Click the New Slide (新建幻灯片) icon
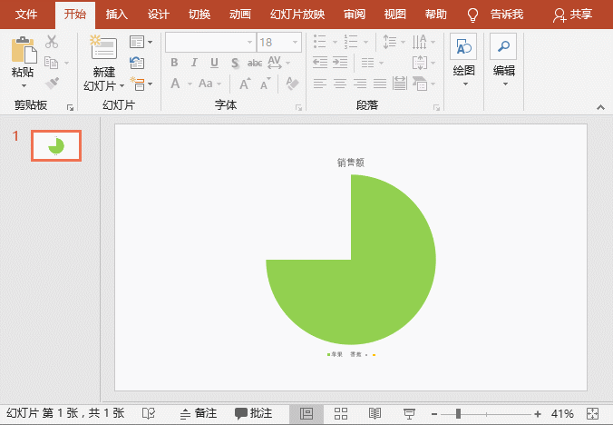Image resolution: width=613 pixels, height=425 pixels. pos(102,50)
